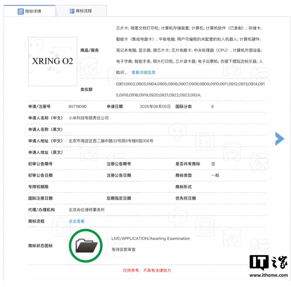Click the 商标类型 value 一般
291x287 pixels.
click(x=215, y=175)
